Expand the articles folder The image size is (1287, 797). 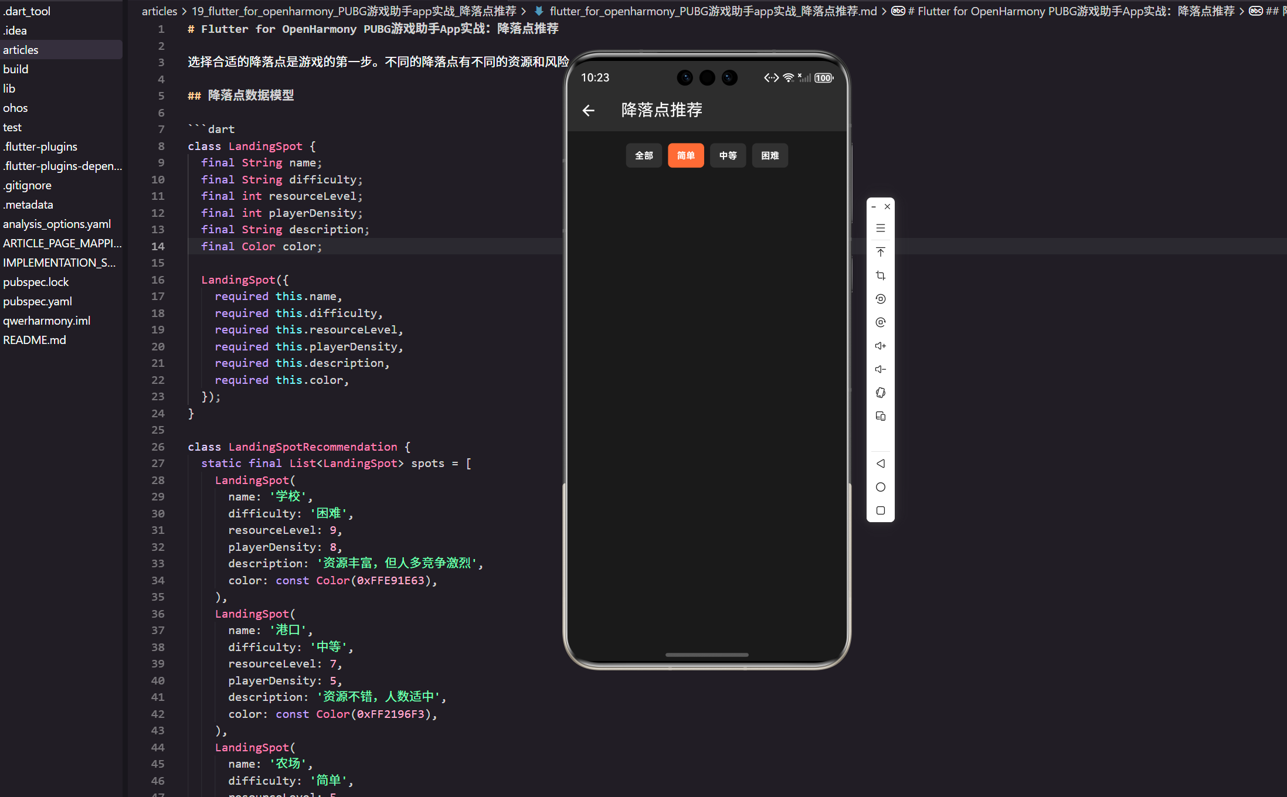click(x=21, y=50)
